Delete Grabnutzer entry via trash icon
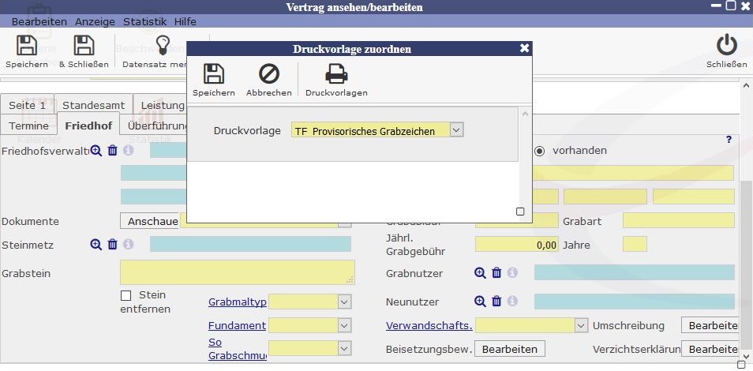The height and width of the screenshot is (371, 753). [x=496, y=273]
